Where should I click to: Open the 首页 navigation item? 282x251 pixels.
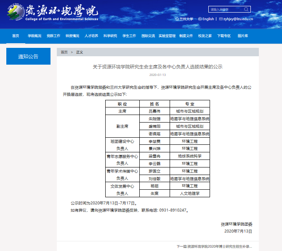click(16, 36)
